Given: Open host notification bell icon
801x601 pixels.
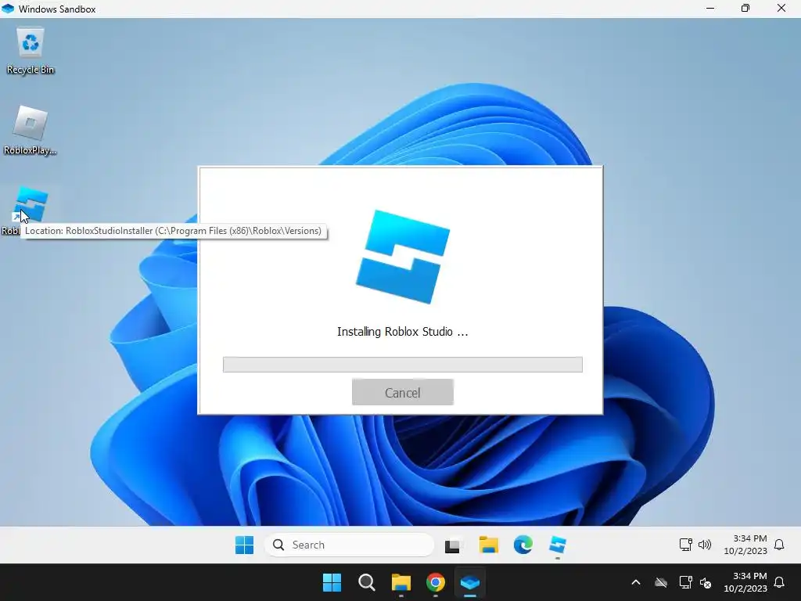Looking at the screenshot, I should (x=779, y=582).
